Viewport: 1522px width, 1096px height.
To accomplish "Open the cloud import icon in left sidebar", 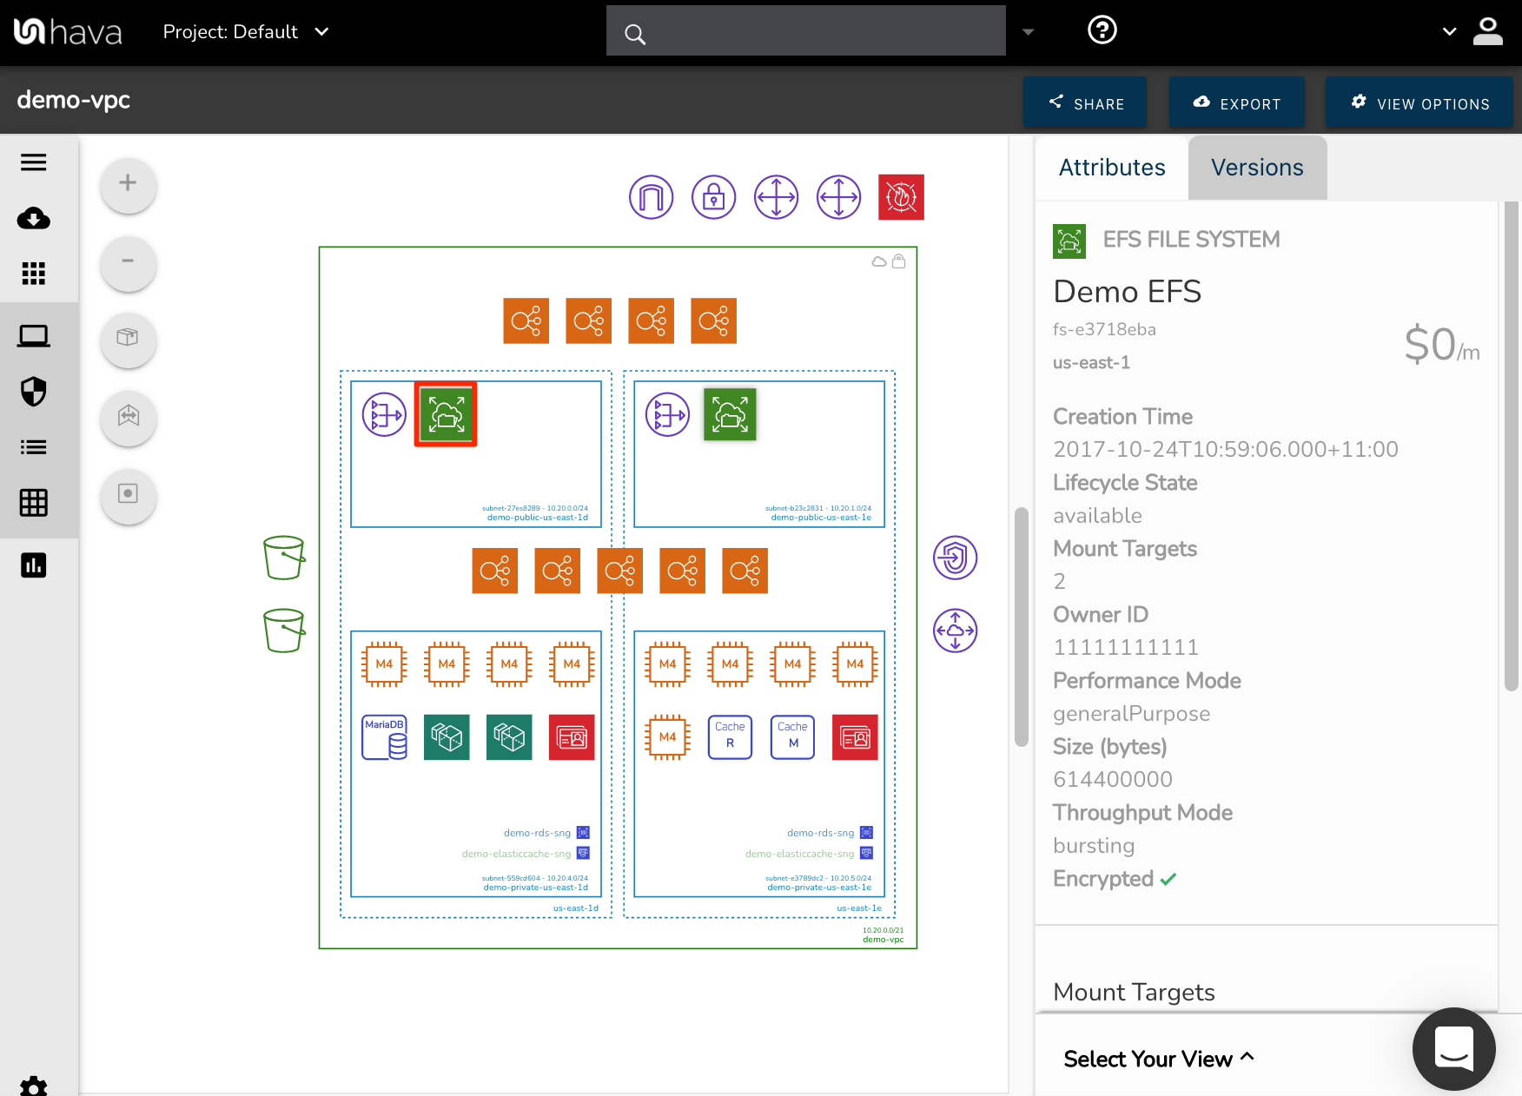I will click(33, 219).
